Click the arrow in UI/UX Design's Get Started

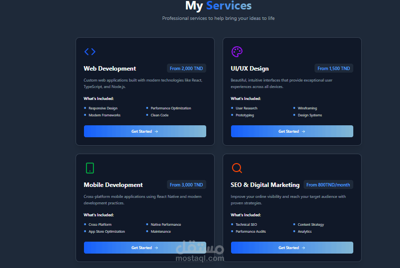[x=303, y=131]
